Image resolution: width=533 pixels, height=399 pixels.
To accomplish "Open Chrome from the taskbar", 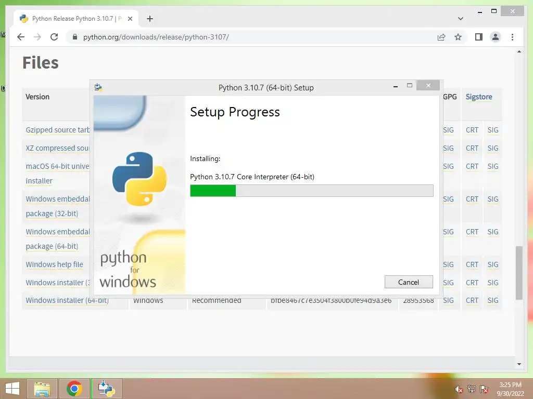I will click(x=74, y=389).
